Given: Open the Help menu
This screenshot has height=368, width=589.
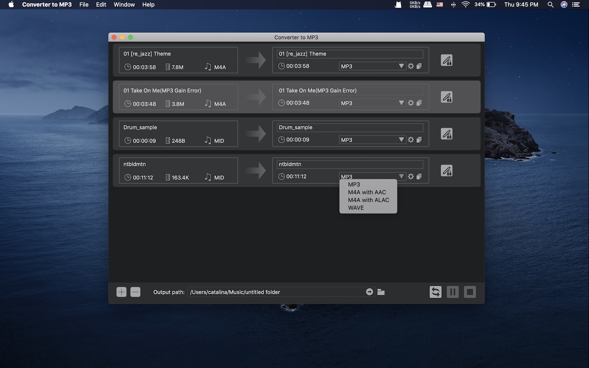Looking at the screenshot, I should click(148, 4).
